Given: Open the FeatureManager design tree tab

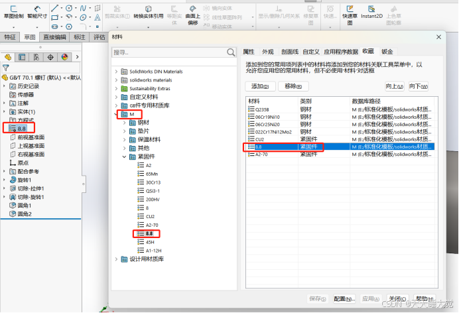Looking at the screenshot, I should click(8, 57).
